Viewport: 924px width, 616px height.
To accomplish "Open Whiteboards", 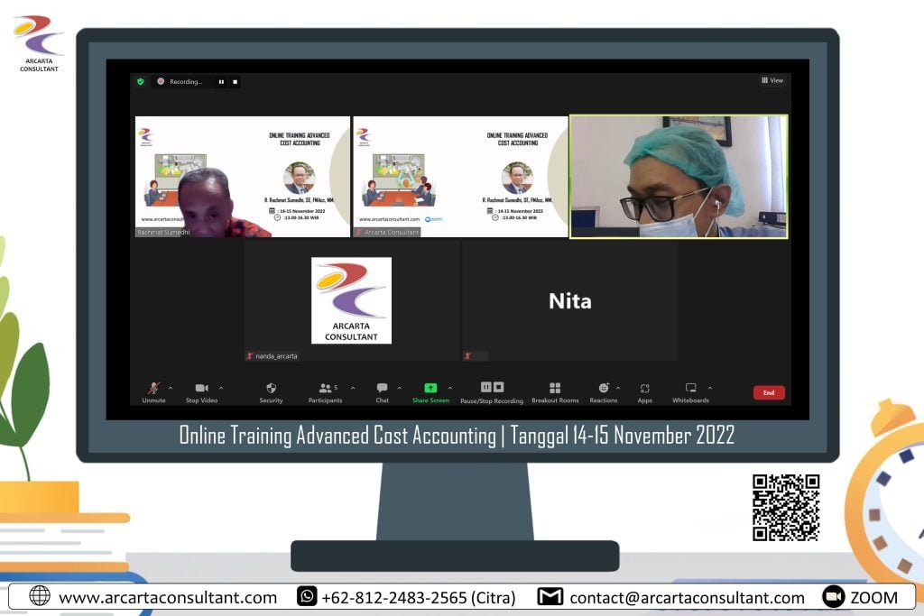I will [690, 388].
